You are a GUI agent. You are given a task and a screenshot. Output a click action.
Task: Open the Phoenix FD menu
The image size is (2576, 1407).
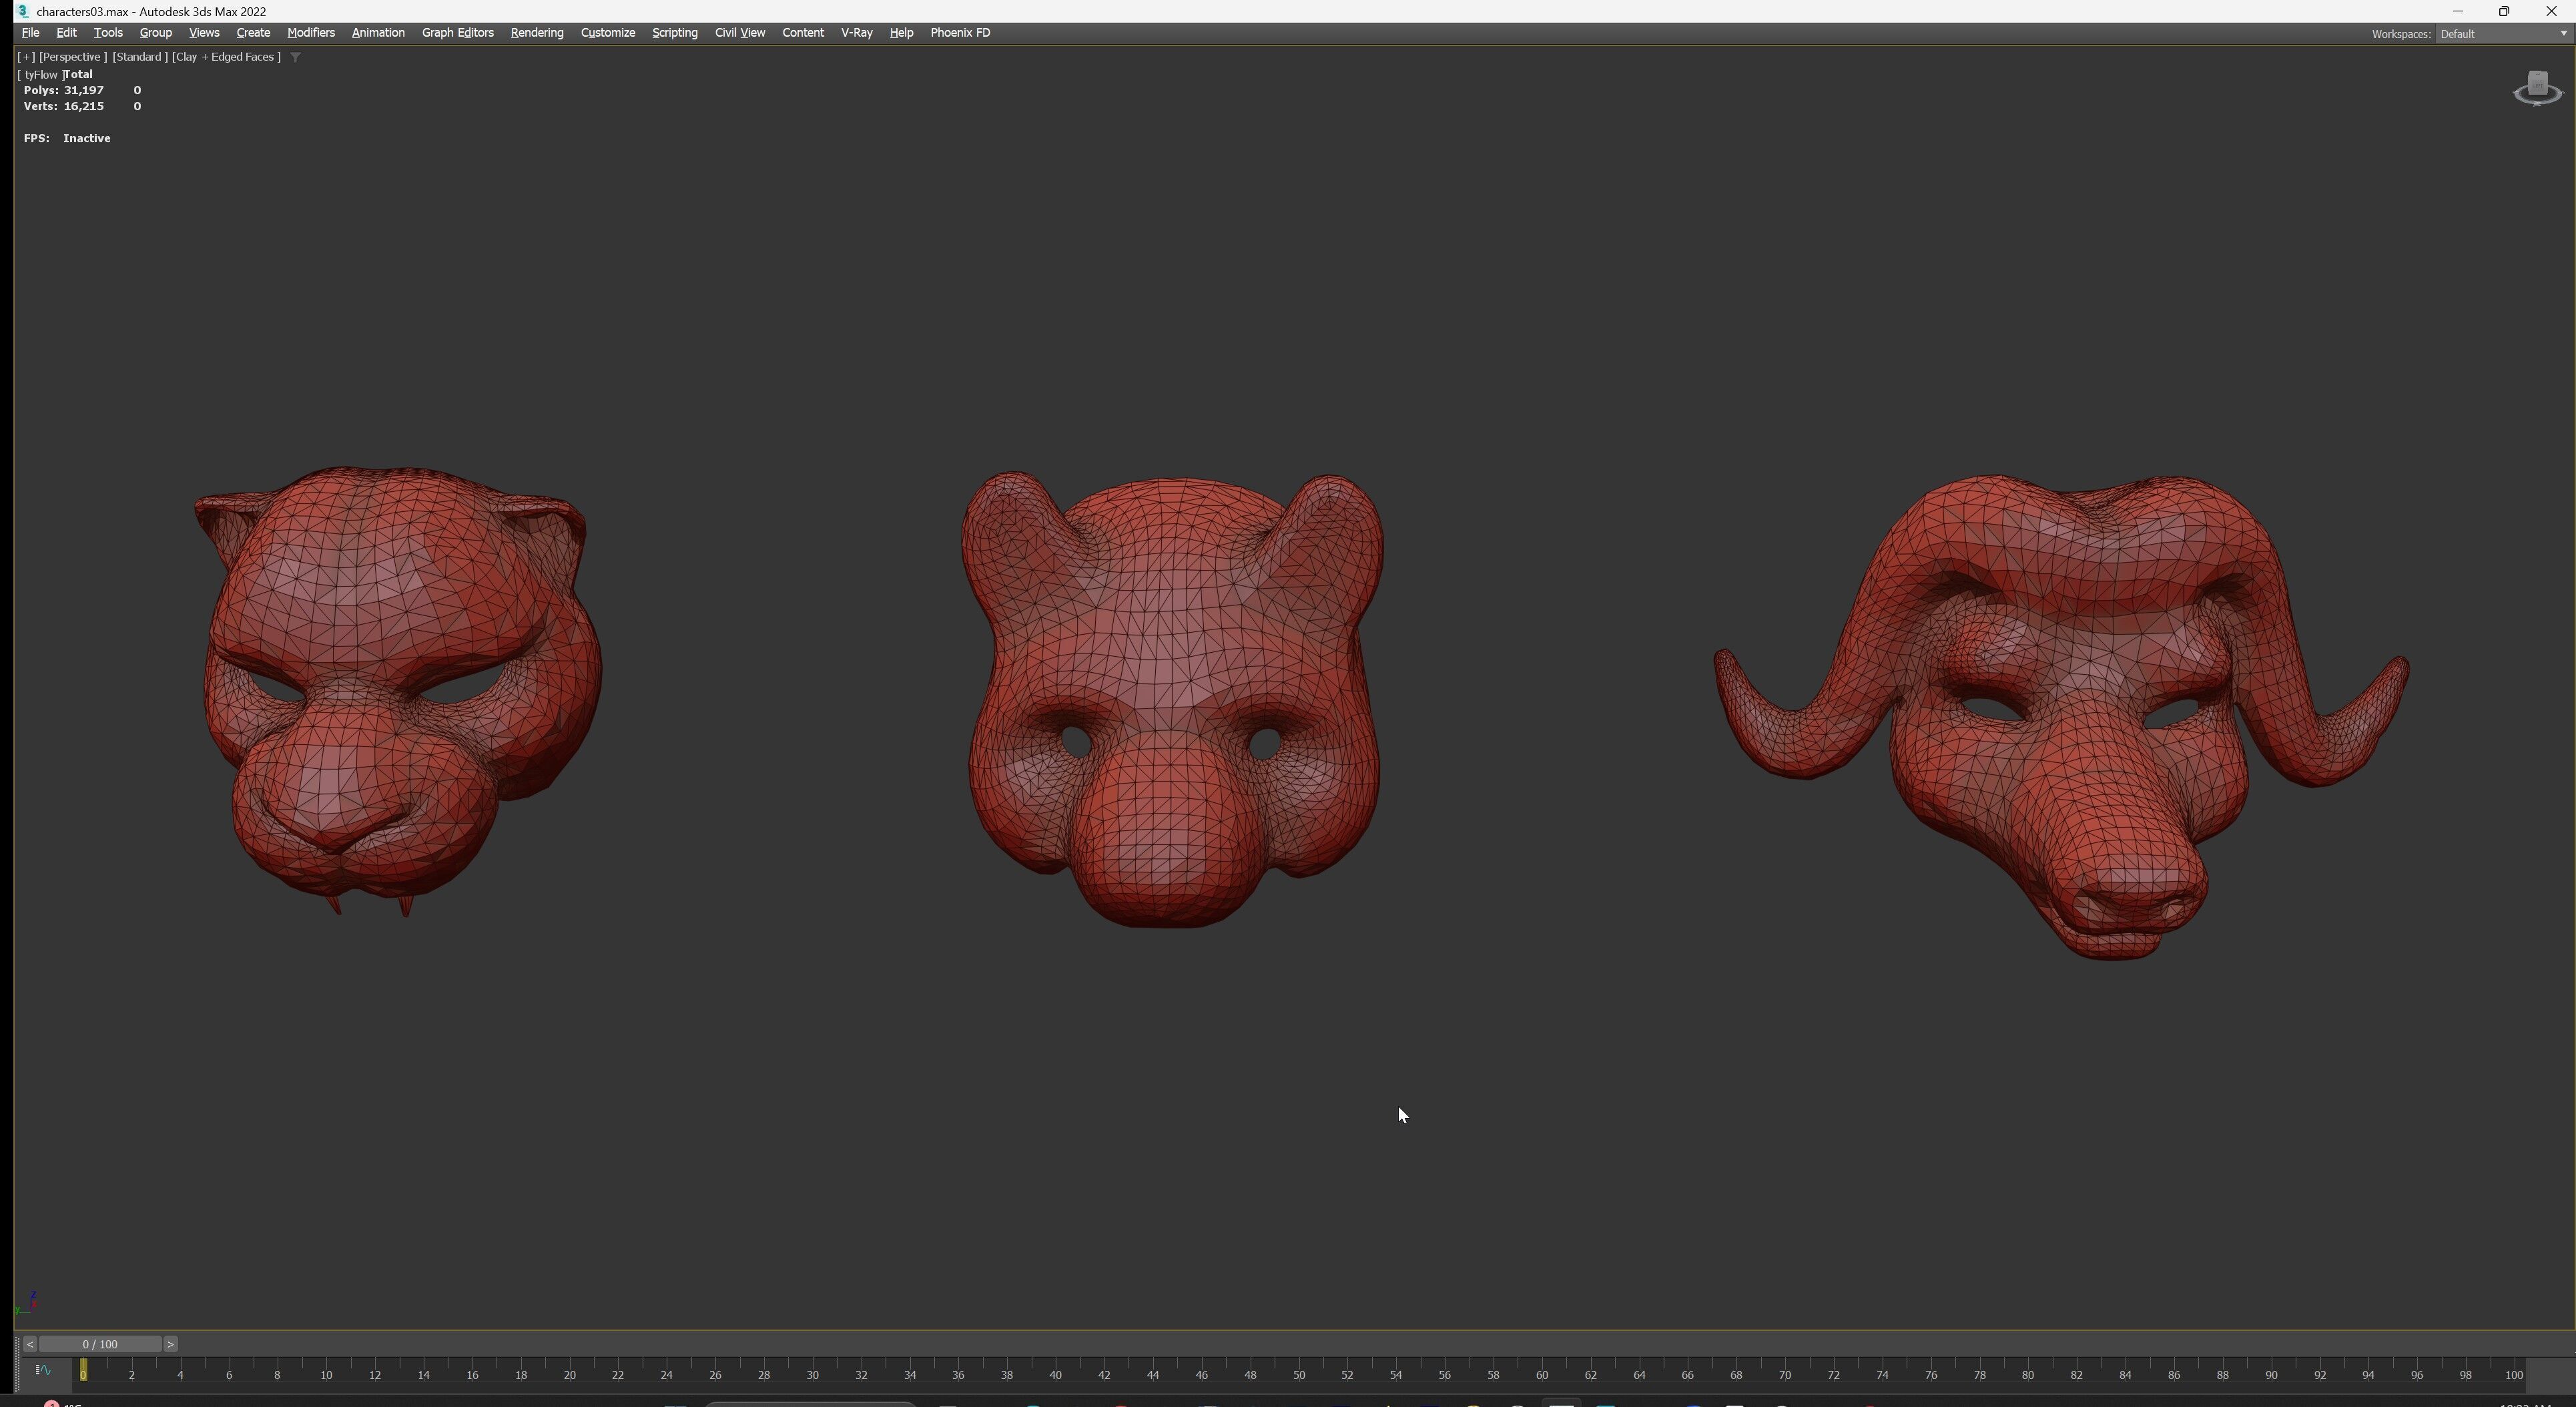point(959,33)
